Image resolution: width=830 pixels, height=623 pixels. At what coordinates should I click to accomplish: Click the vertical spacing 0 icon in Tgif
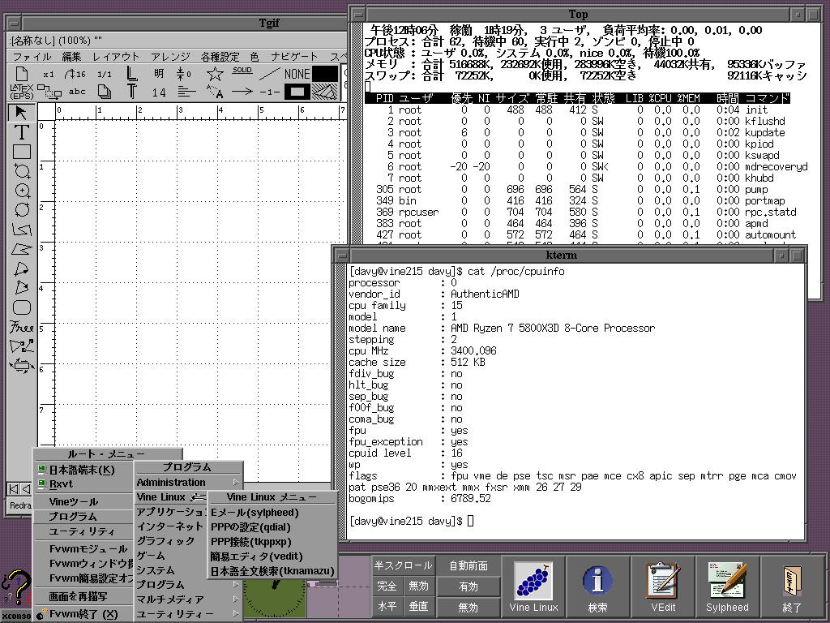(184, 74)
